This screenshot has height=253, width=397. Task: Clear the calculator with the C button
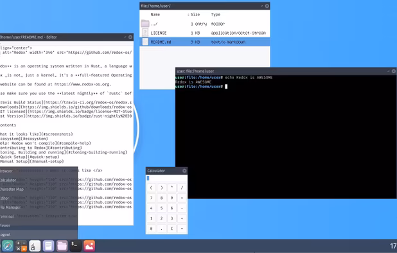coord(172,229)
